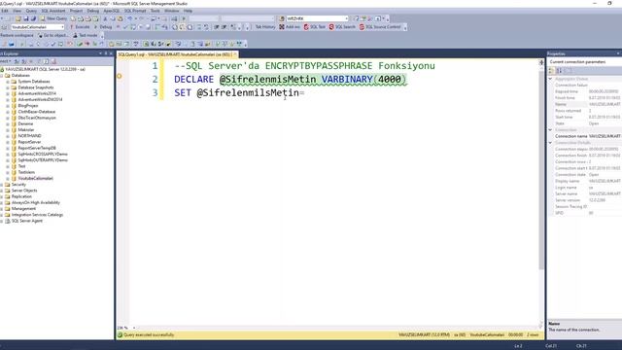Open the Project menu
622x350 pixels.
[76, 11]
